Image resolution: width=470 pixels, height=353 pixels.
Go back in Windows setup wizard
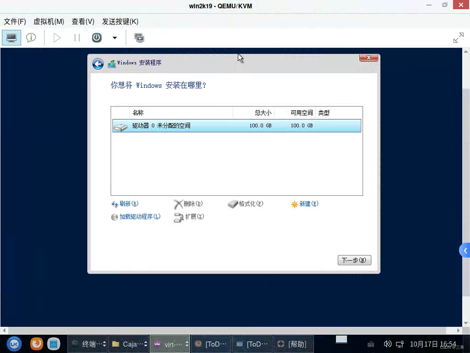98,64
